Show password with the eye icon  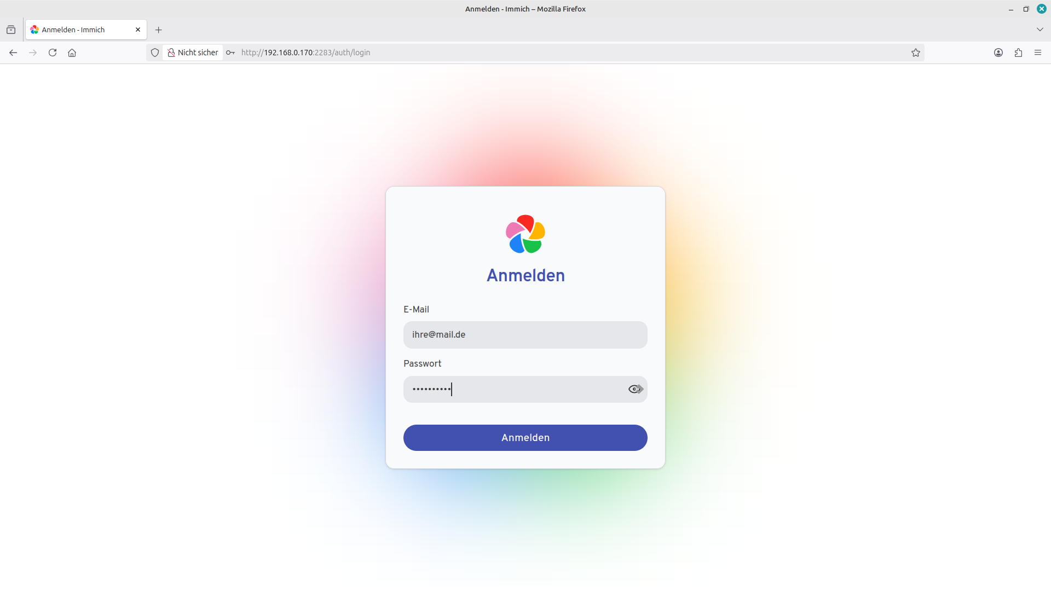click(635, 389)
